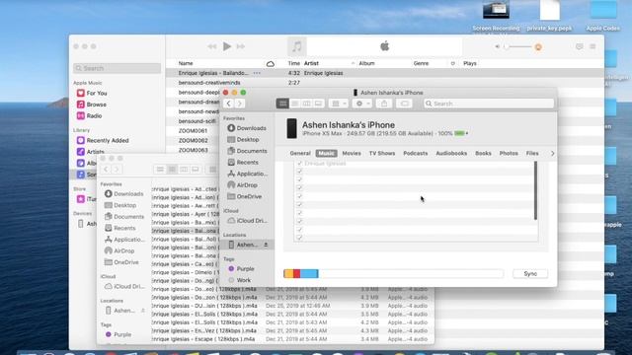Open Downloads in back Finder window

pos(123,193)
